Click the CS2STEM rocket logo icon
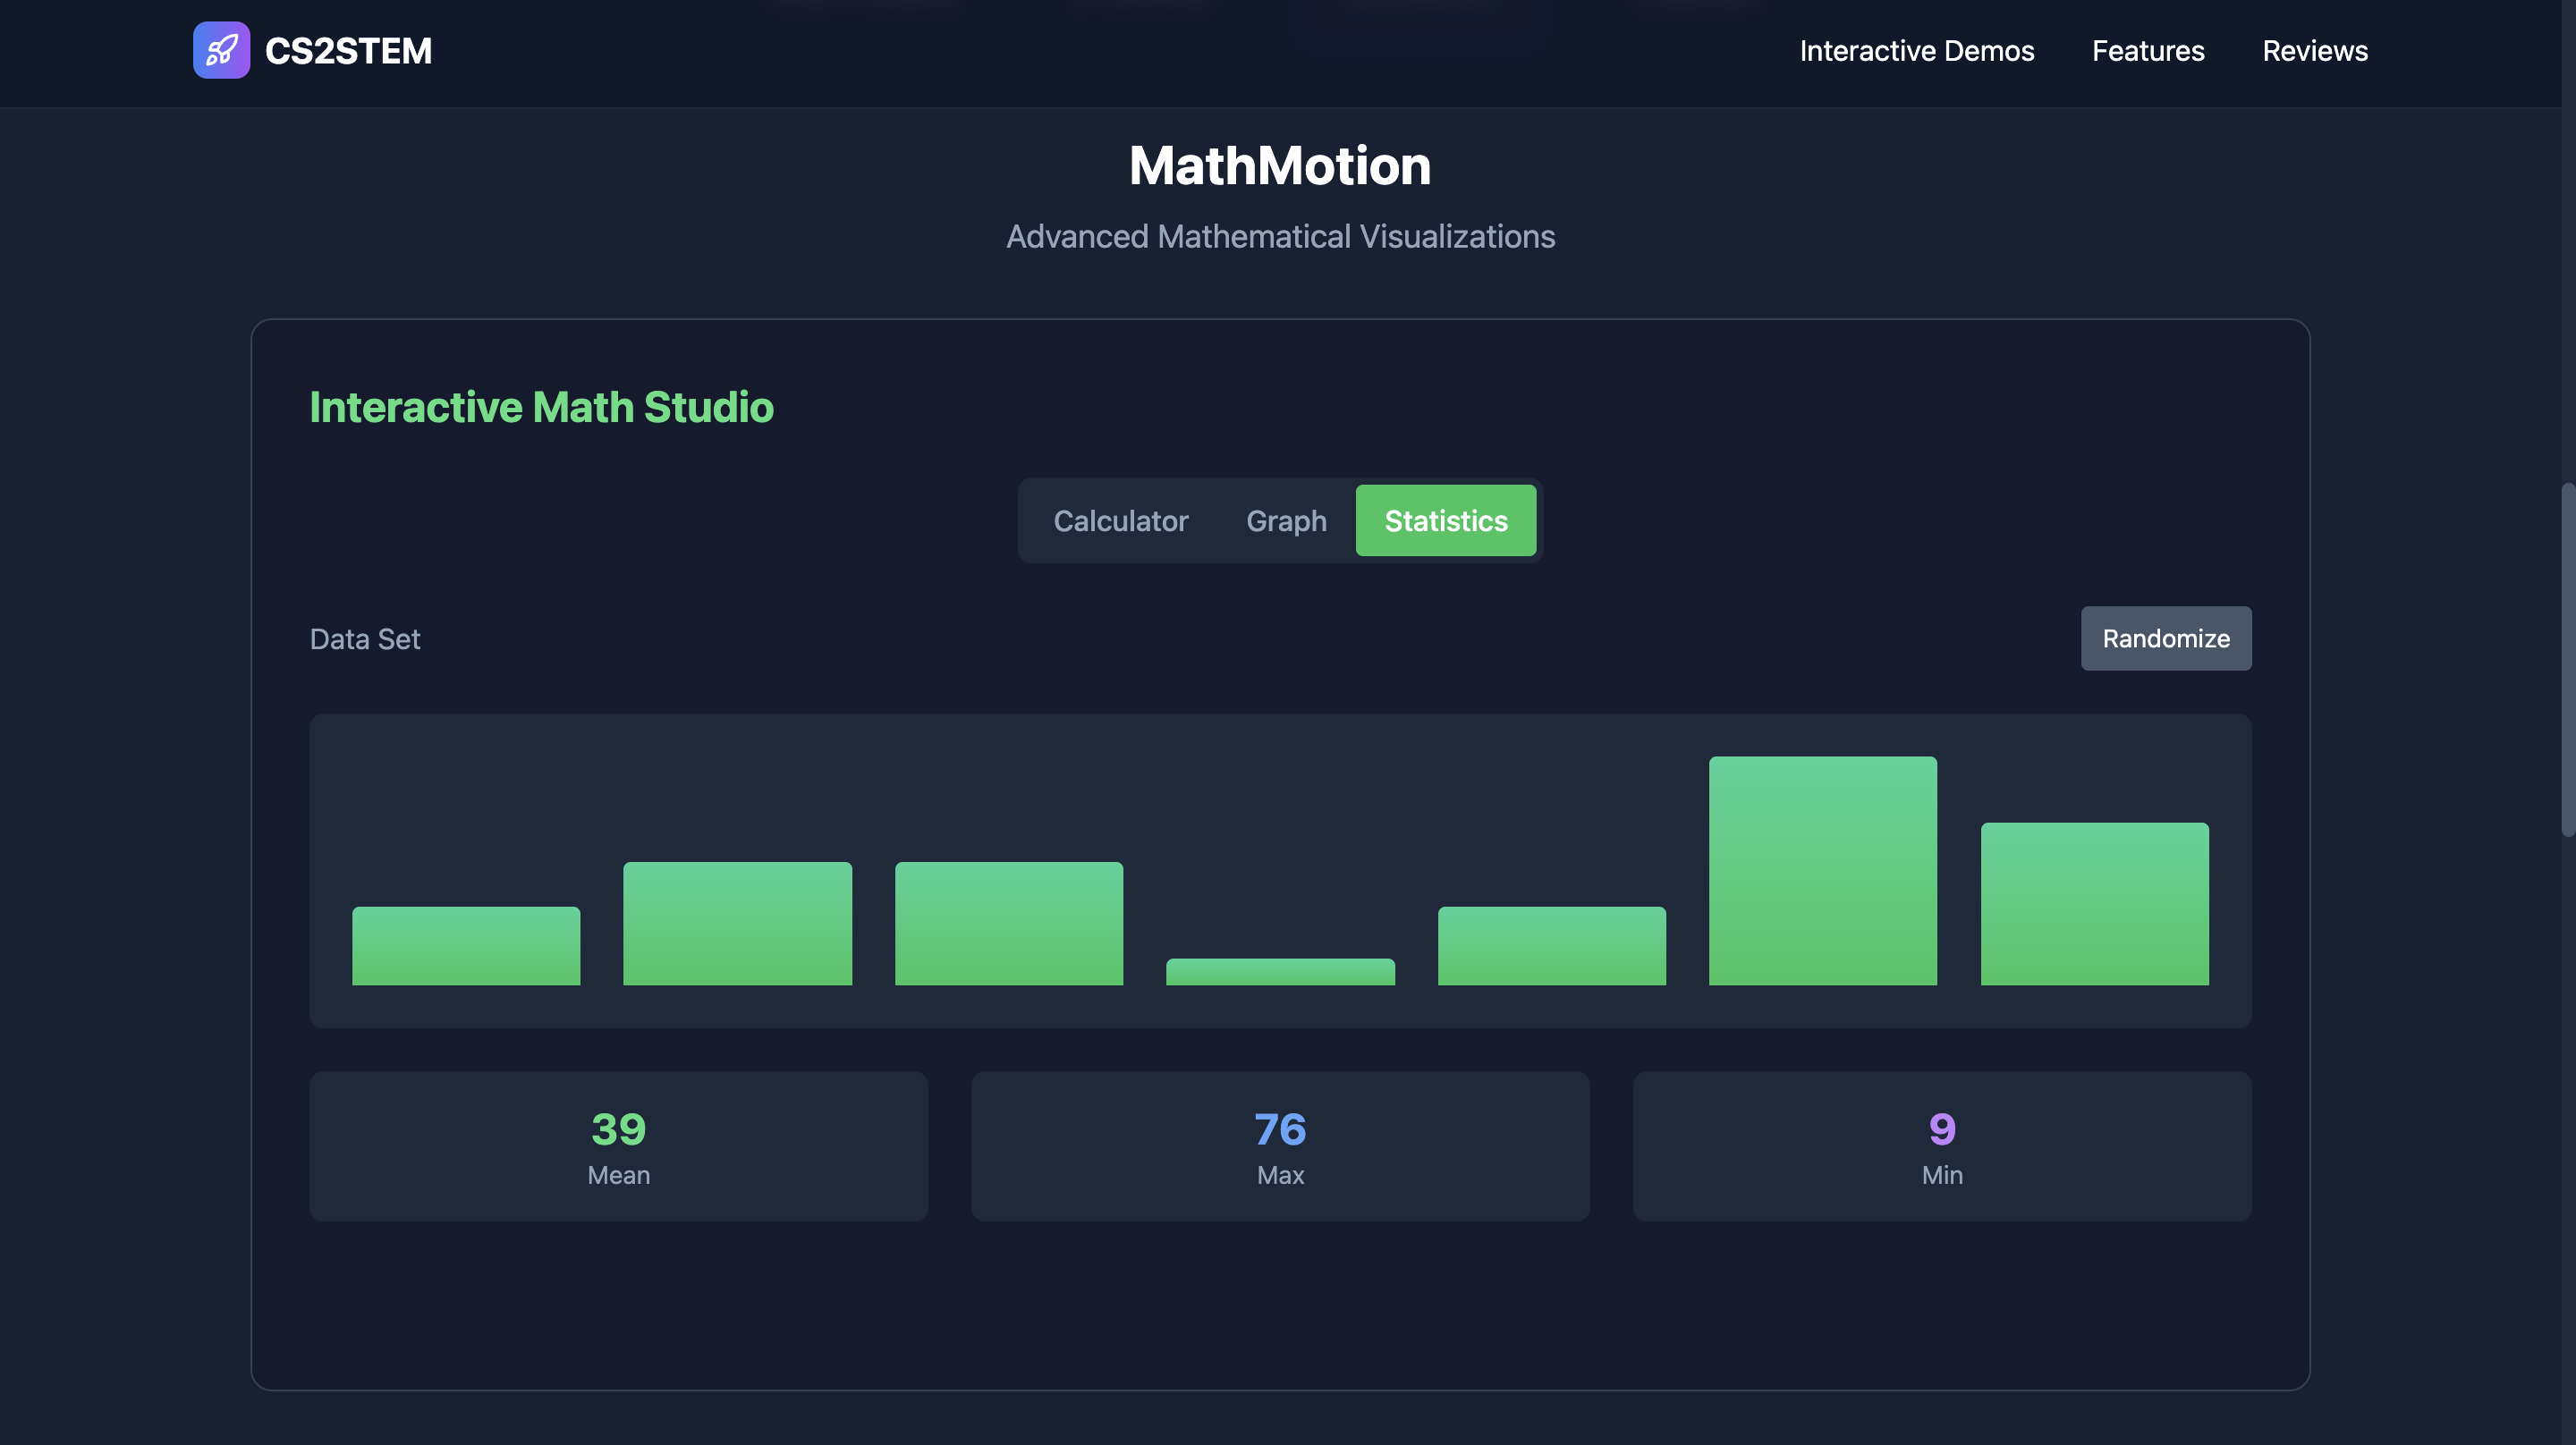This screenshot has height=1445, width=2576. [221, 50]
